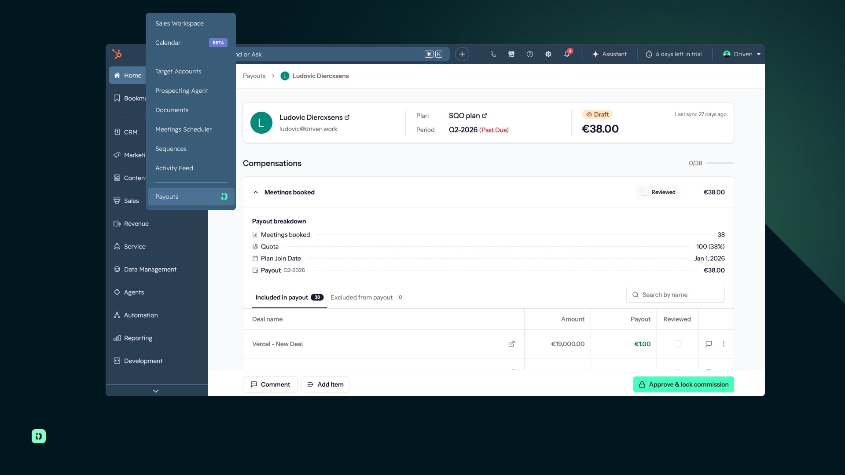Open the three-dot menu on Vercel row
Viewport: 845px width, 475px height.
[x=724, y=344]
